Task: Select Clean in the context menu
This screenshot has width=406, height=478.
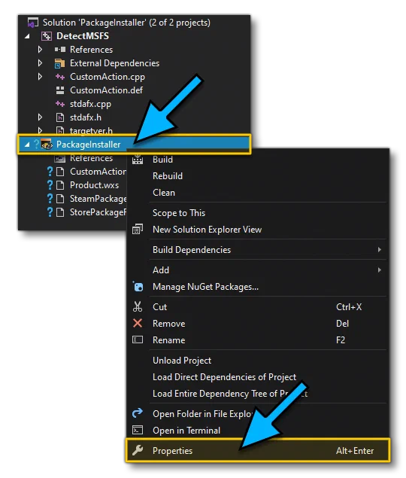Action: [259, 193]
